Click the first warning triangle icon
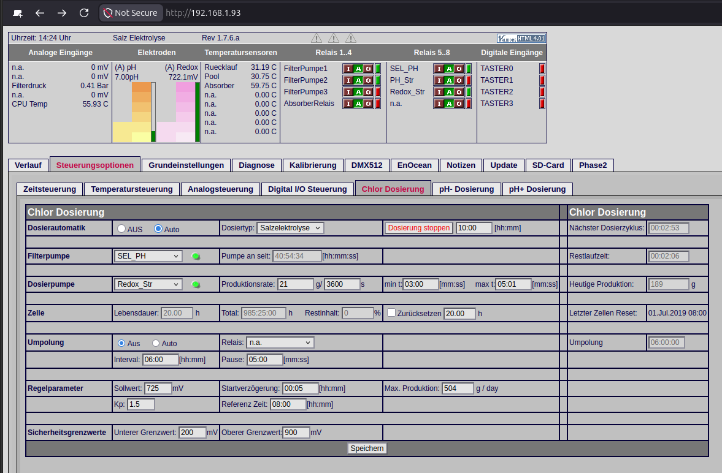The image size is (722, 473). click(x=317, y=38)
